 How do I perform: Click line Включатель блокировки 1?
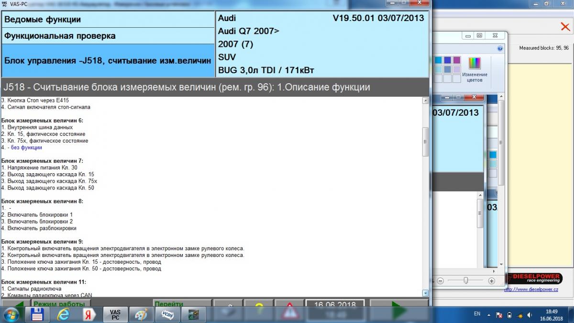click(37, 215)
